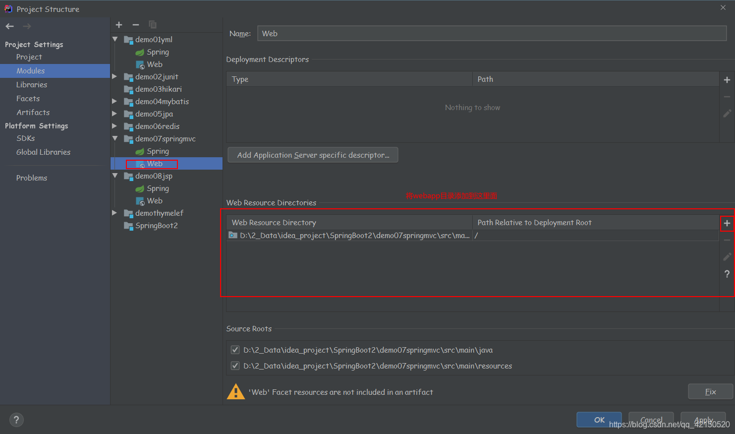Collapse the demo01yml module node
The width and height of the screenshot is (735, 434).
click(115, 39)
